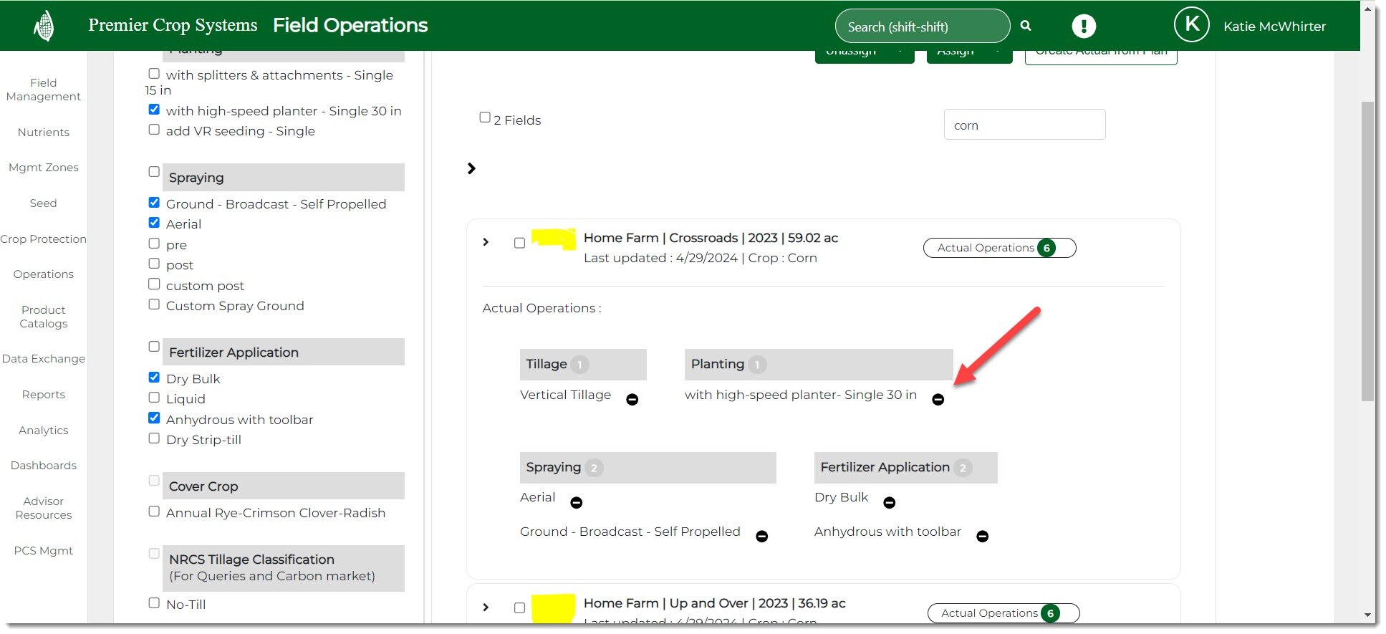Select the Crossroads field checkbox

tap(519, 243)
